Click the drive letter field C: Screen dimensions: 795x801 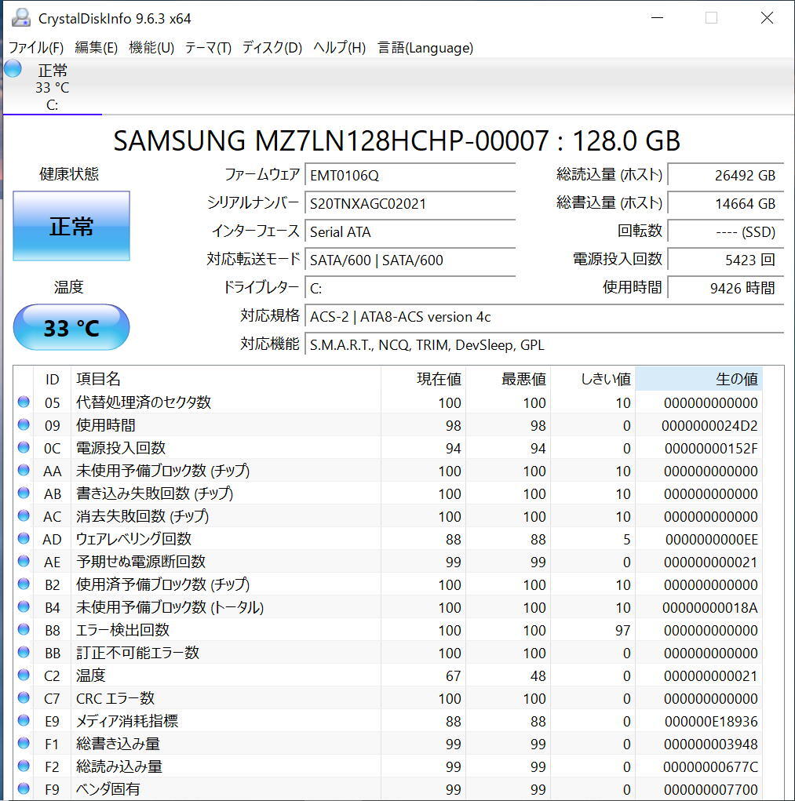pos(410,289)
